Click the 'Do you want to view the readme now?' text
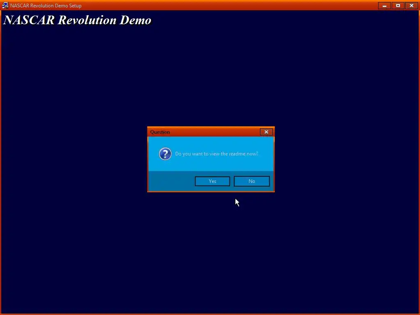This screenshot has width=420, height=315. coord(217,154)
